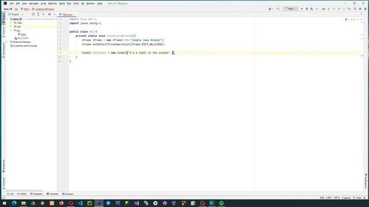
Task: Toggle the Git tool window at the bottom
Action: 10,194
